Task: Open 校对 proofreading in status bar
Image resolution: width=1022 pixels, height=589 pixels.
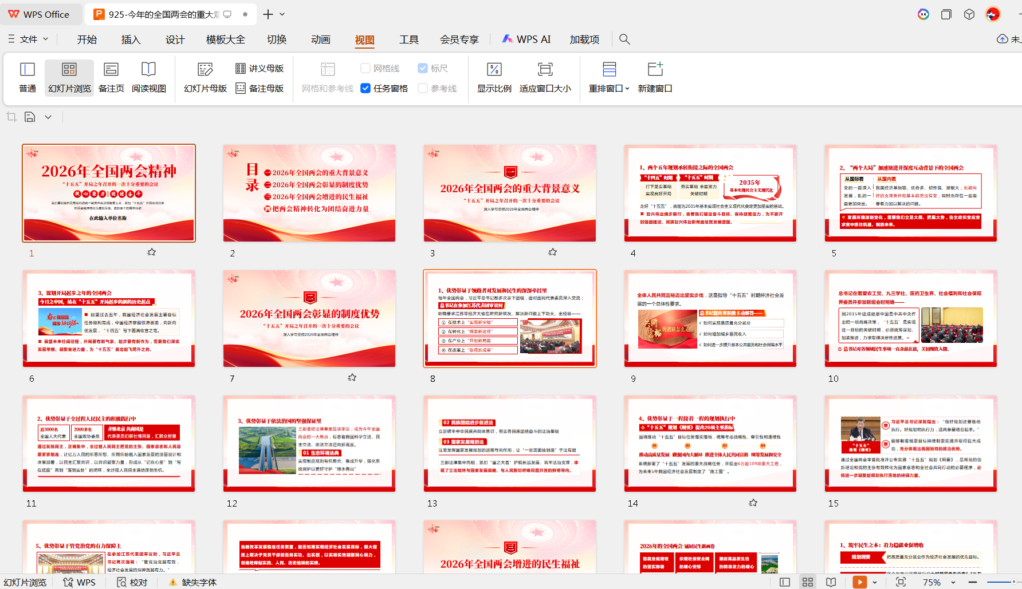Action: click(x=132, y=582)
